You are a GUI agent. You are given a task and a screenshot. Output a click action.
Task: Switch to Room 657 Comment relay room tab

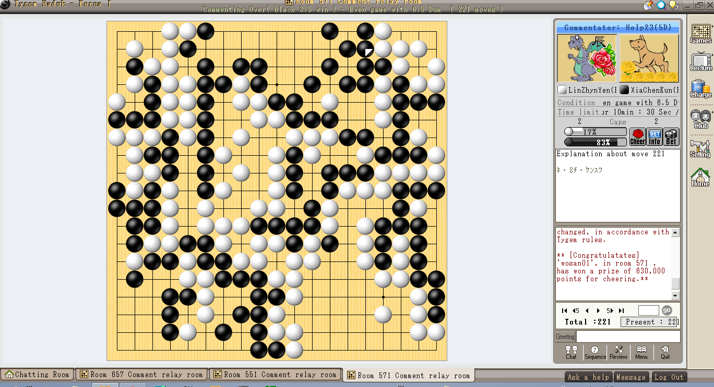(142, 374)
